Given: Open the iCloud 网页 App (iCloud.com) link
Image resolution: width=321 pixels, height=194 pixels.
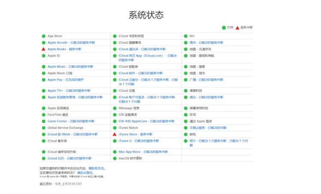Looking at the screenshot, I should point(148,58).
